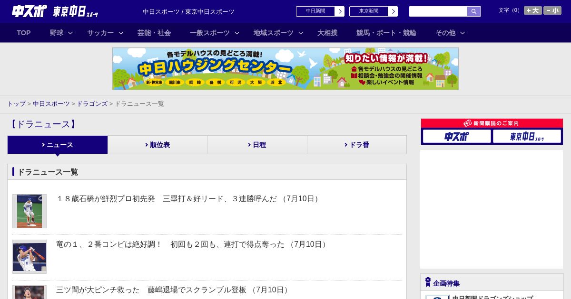
Task: Go to トップ breadcrumb link
Action: (17, 104)
